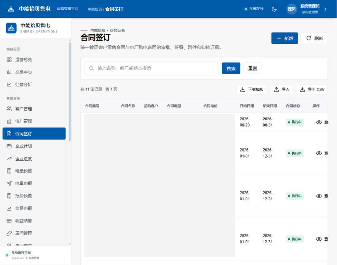Click the 企业计划 calendar icon

[x=9, y=146]
